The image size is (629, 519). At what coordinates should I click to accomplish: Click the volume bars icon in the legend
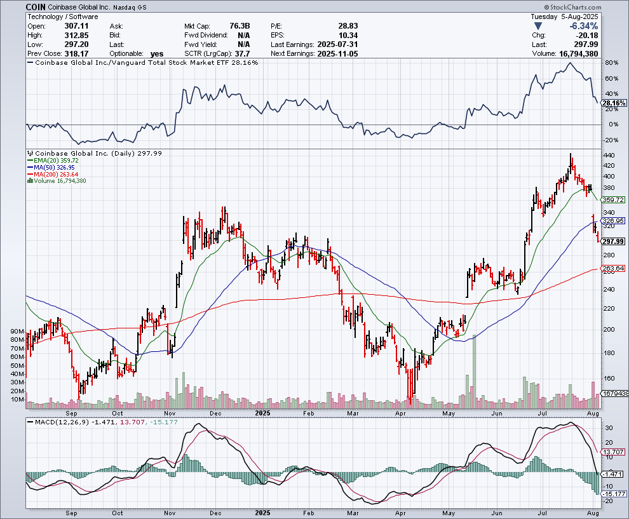click(x=30, y=181)
